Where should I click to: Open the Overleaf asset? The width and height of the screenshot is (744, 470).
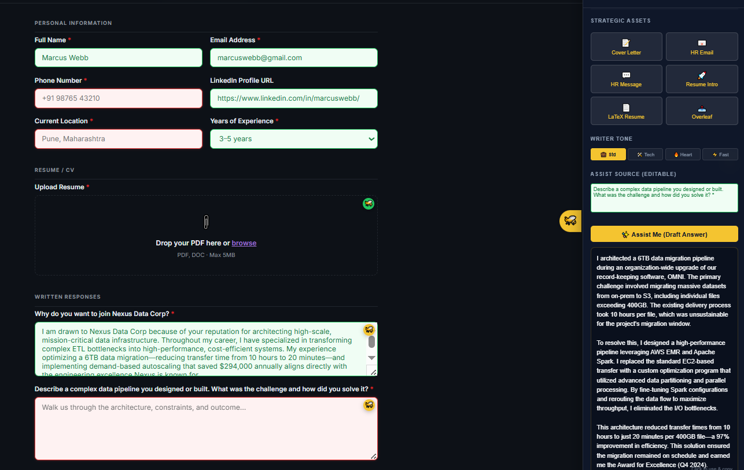(x=701, y=111)
